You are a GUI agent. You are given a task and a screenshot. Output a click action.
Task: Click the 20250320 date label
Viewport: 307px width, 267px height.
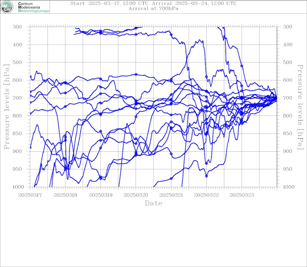[x=136, y=195]
